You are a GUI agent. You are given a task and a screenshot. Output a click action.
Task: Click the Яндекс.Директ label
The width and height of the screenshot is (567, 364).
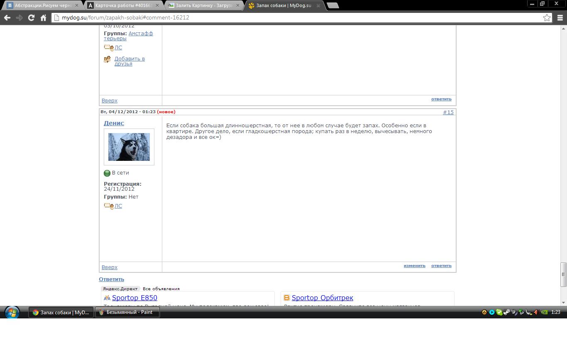click(120, 289)
